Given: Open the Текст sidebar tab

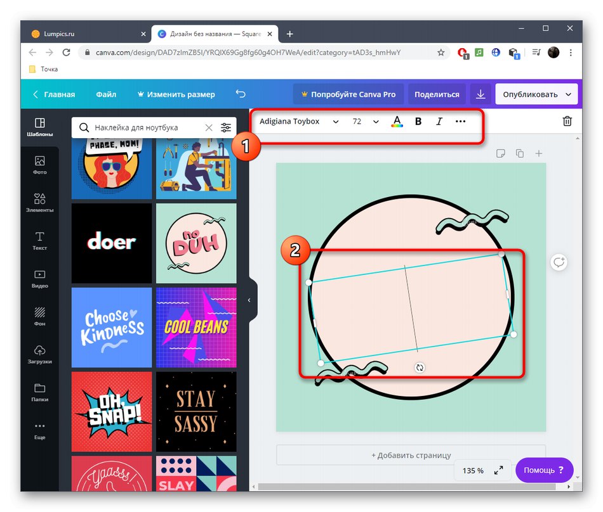Looking at the screenshot, I should [39, 241].
